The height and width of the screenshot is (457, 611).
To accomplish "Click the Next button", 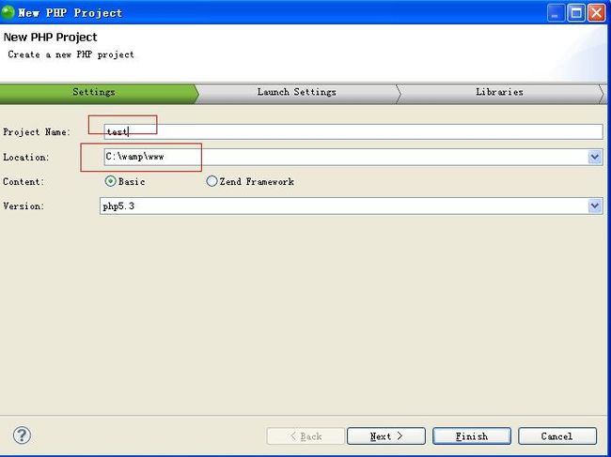I will 386,436.
